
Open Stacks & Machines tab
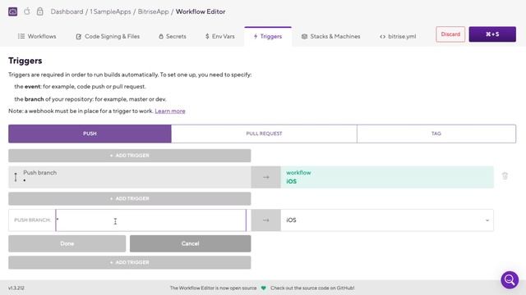(330, 36)
